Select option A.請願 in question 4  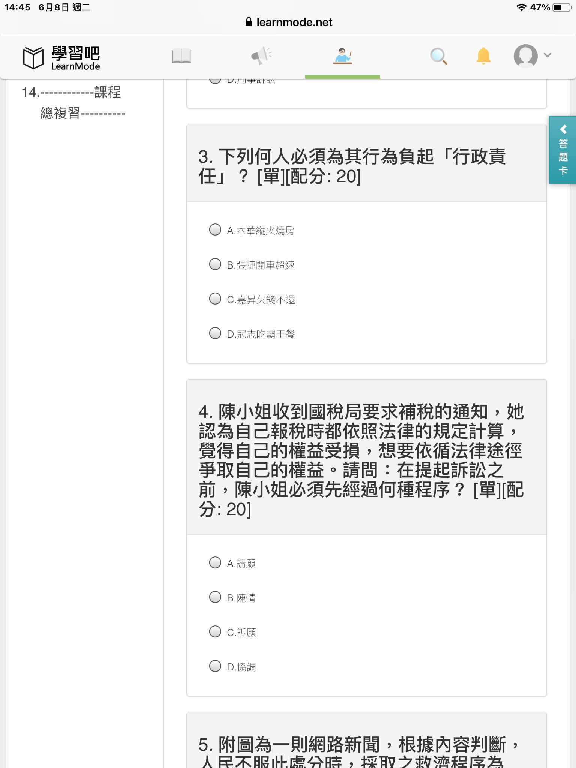pos(232,563)
